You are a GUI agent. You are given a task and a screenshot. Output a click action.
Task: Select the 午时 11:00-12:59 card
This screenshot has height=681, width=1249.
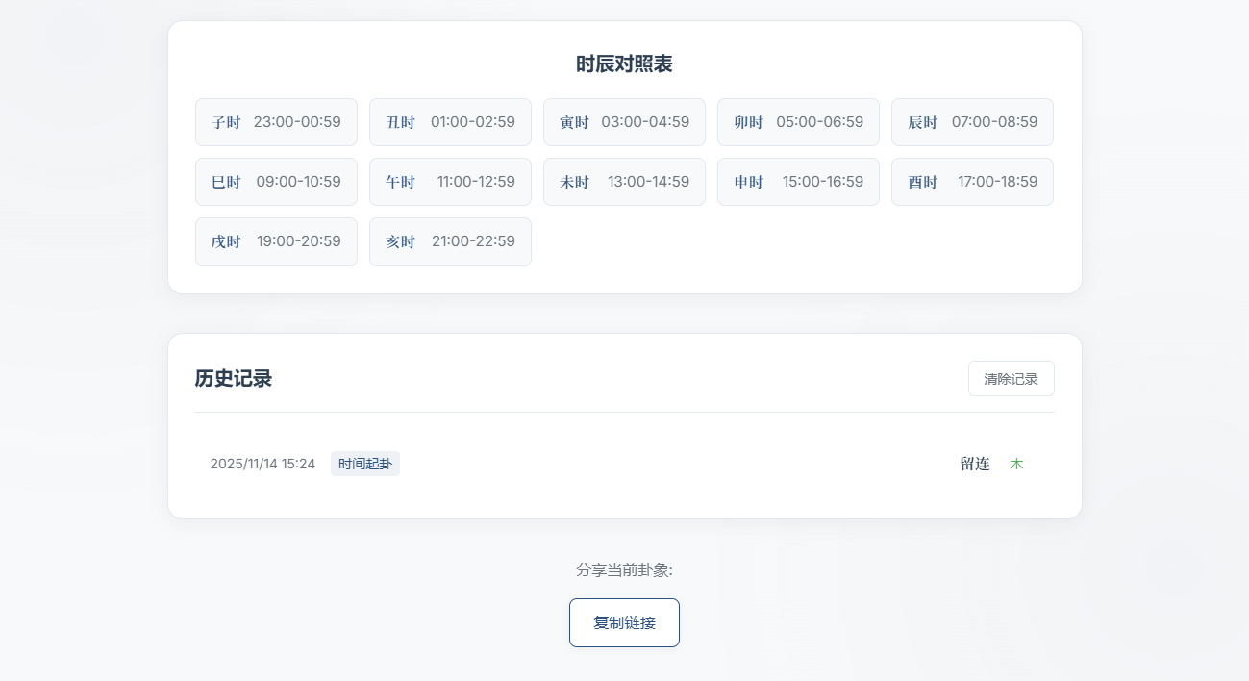click(450, 182)
